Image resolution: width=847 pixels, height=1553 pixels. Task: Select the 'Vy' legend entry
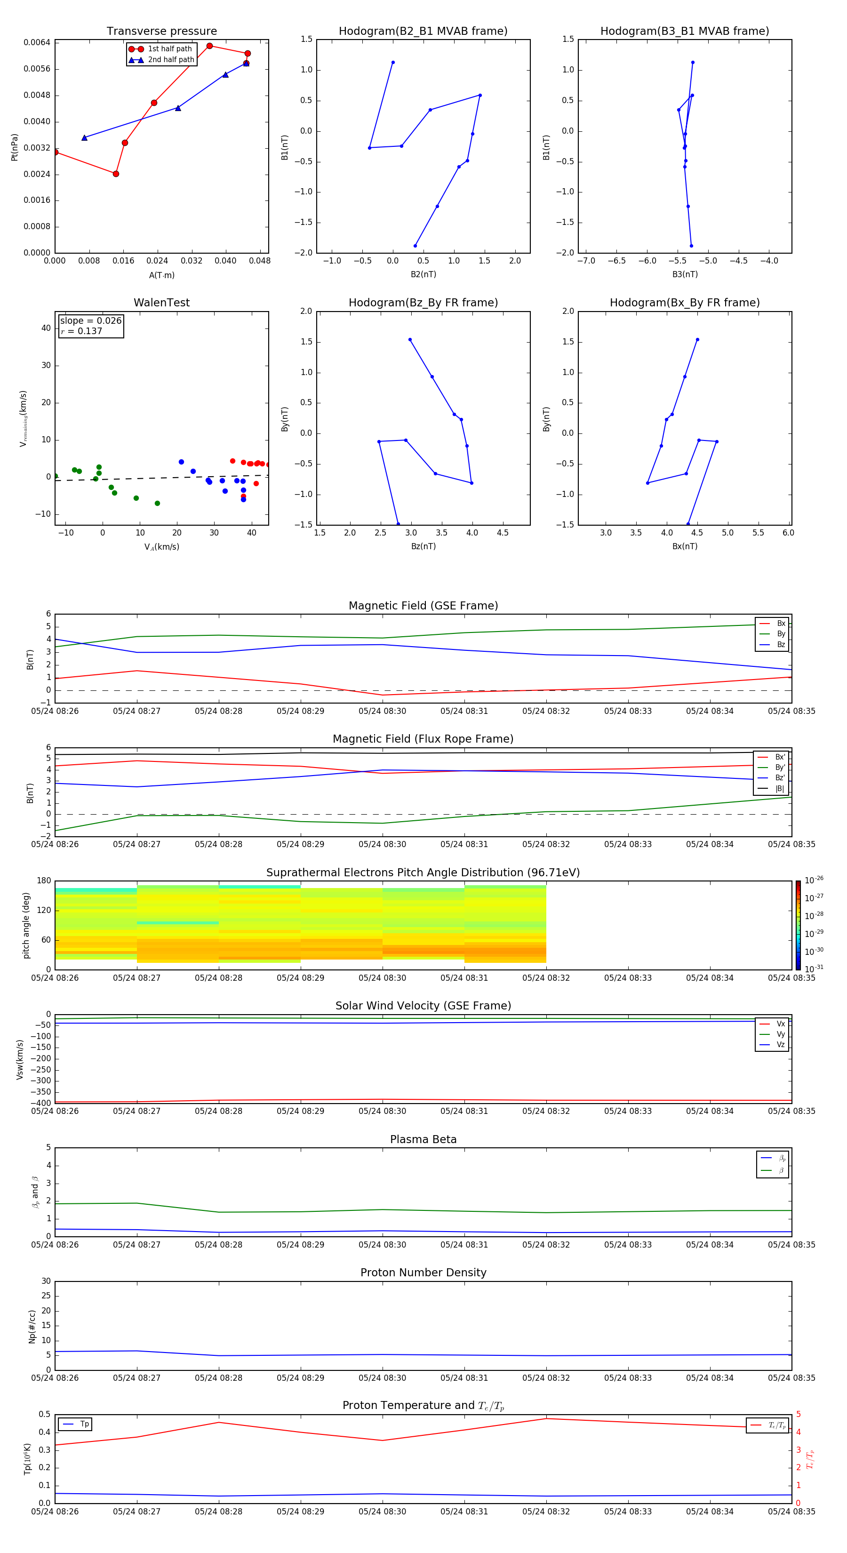tap(772, 1034)
